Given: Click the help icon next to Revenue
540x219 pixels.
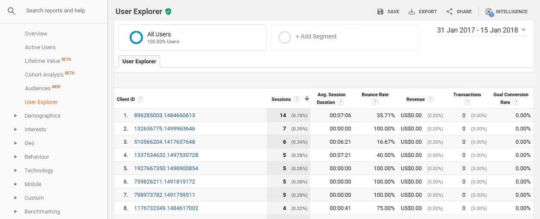Looking at the screenshot, I should (430, 99).
